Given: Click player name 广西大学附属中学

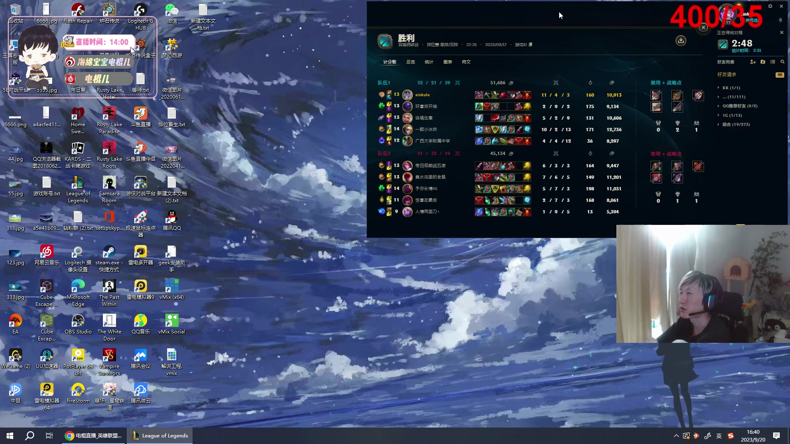Looking at the screenshot, I should 432,141.
